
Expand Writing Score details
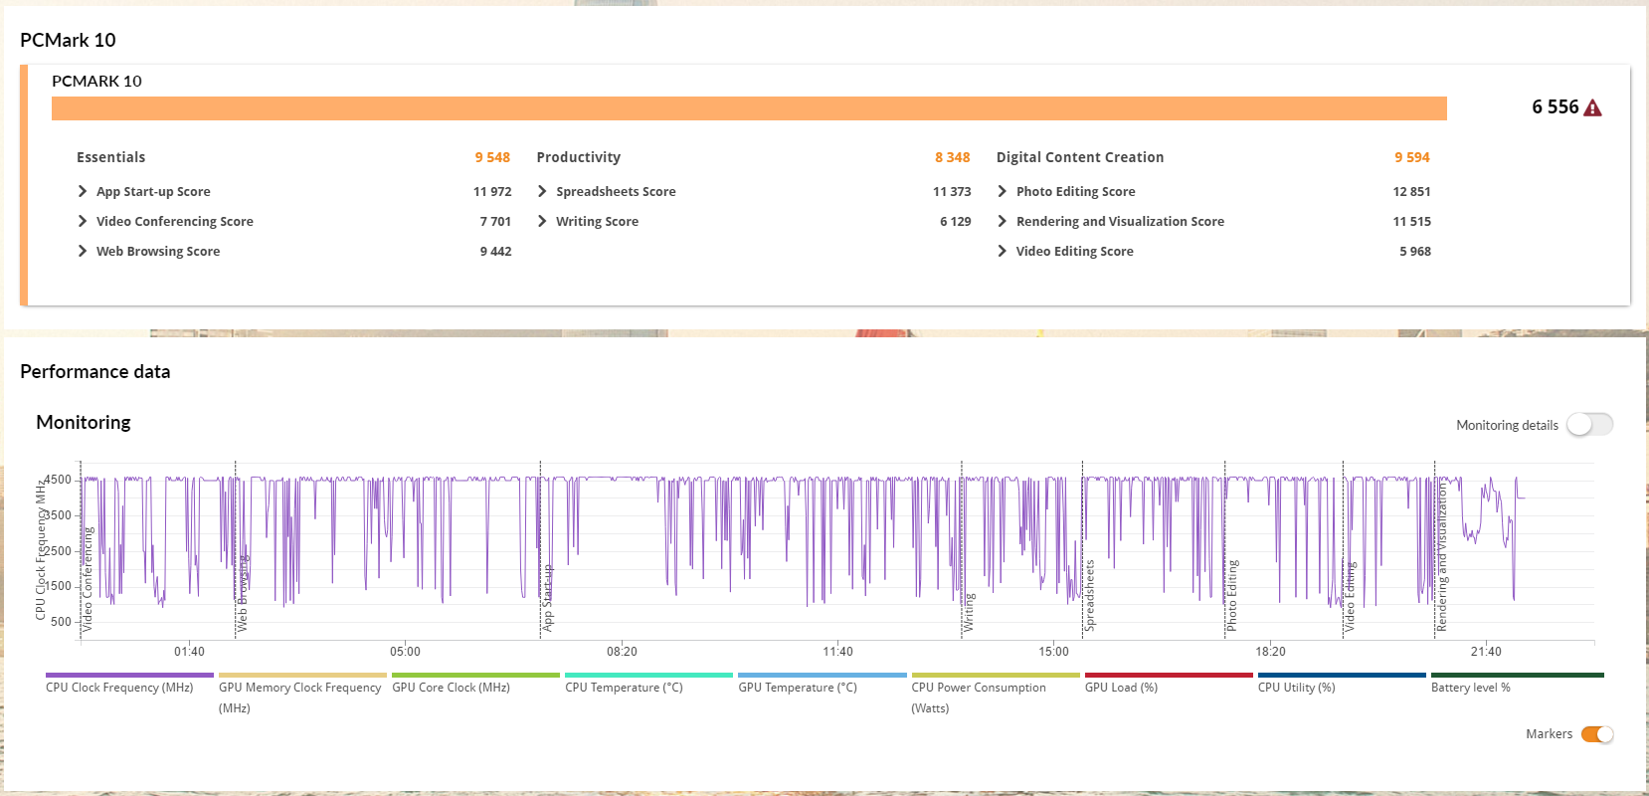tap(542, 221)
